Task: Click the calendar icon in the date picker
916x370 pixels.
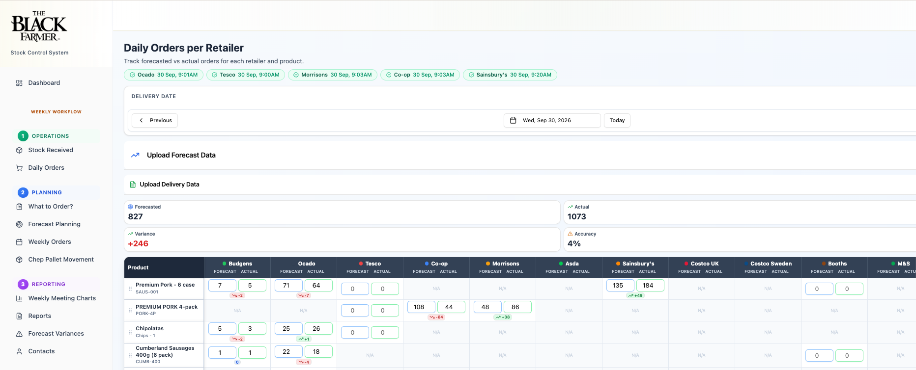Action: click(x=513, y=120)
